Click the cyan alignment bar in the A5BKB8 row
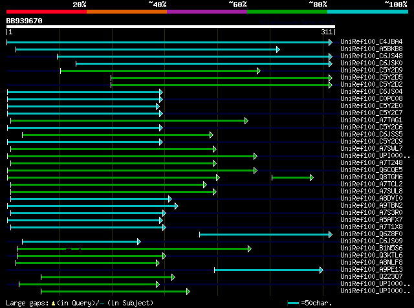This screenshot has width=414, height=308. [x=147, y=49]
